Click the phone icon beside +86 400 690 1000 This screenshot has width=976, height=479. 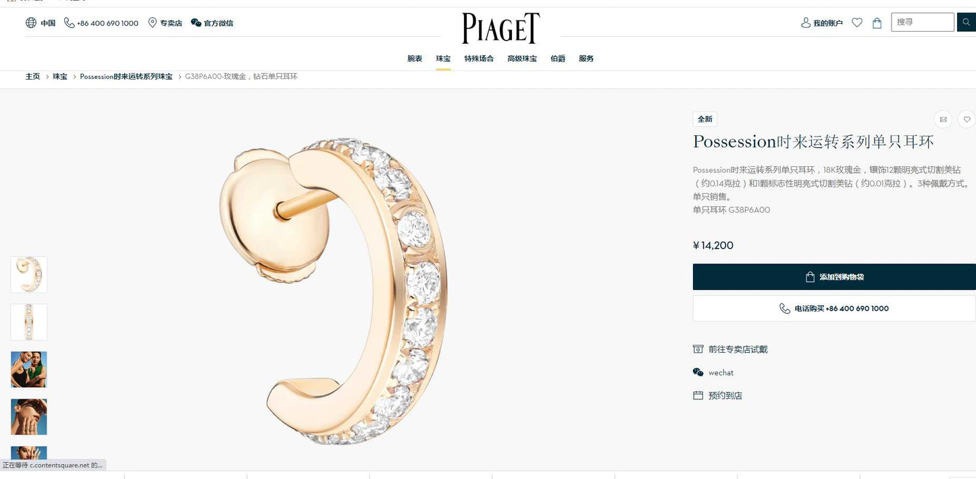pyautogui.click(x=69, y=23)
